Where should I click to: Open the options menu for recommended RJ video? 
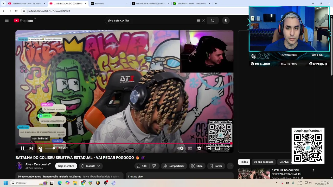pos(313,171)
